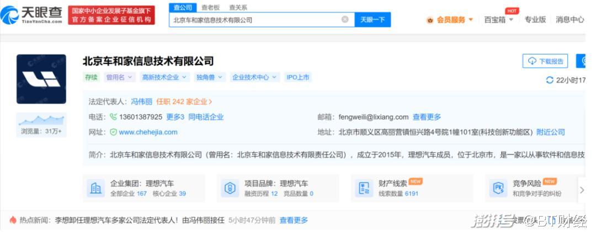Click the crown icon next to 会员服务
The width and height of the screenshot is (596, 232).
[430, 20]
